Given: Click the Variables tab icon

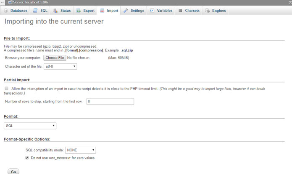Looking at the screenshot, I should pyautogui.click(x=152, y=10).
